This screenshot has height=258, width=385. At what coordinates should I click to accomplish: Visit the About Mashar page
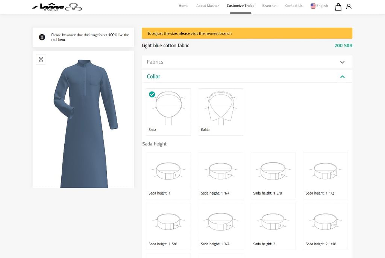[208, 6]
